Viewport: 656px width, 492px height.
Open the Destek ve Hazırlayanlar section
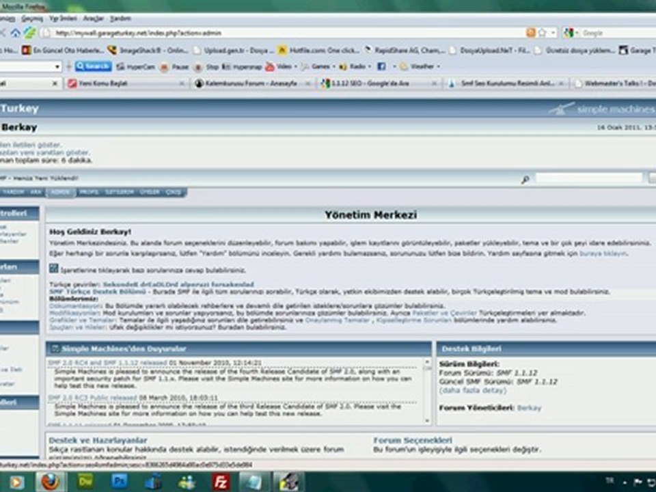[98, 440]
